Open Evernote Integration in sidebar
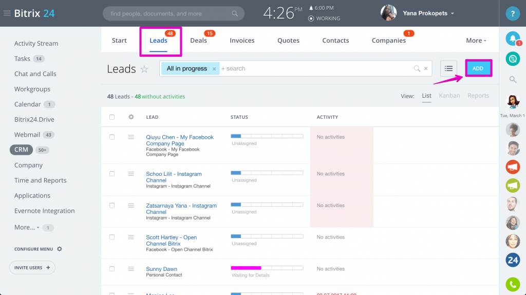526x295 pixels. 44,211
